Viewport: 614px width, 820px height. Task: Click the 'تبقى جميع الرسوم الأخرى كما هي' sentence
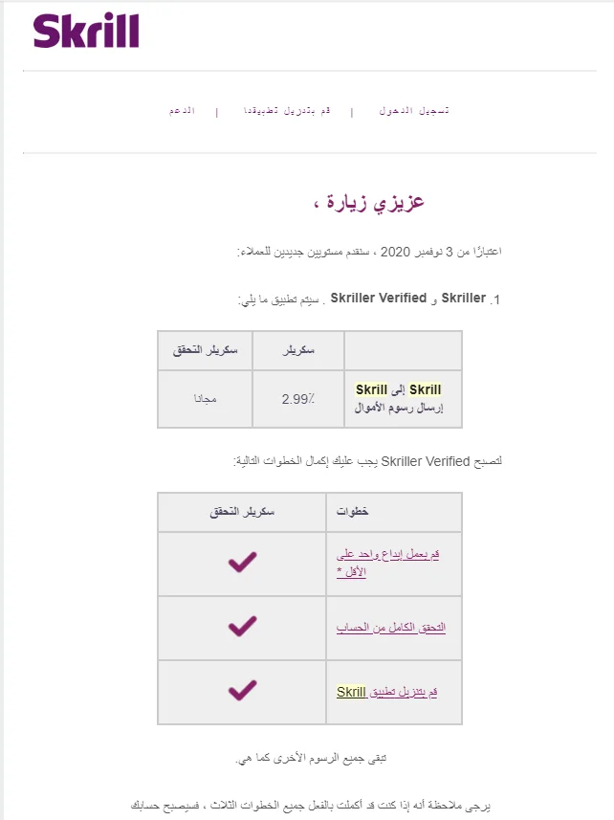click(312, 758)
